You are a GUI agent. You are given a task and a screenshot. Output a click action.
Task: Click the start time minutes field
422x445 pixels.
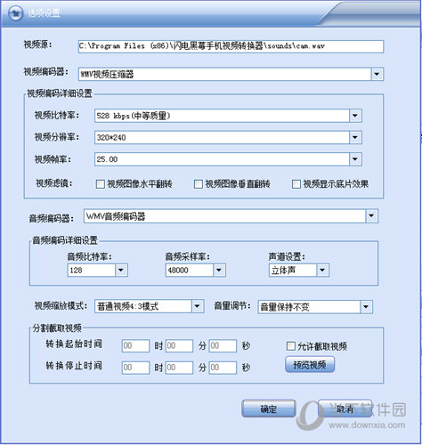click(179, 346)
